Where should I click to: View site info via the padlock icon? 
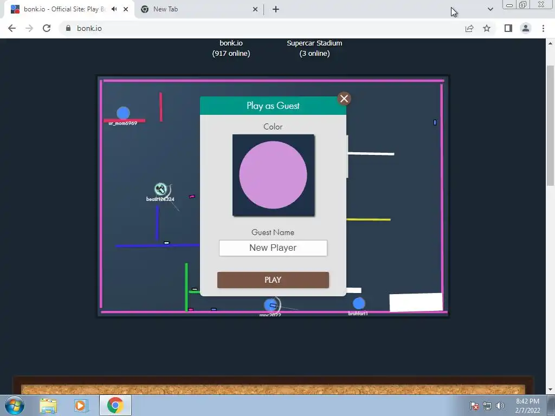tap(68, 28)
